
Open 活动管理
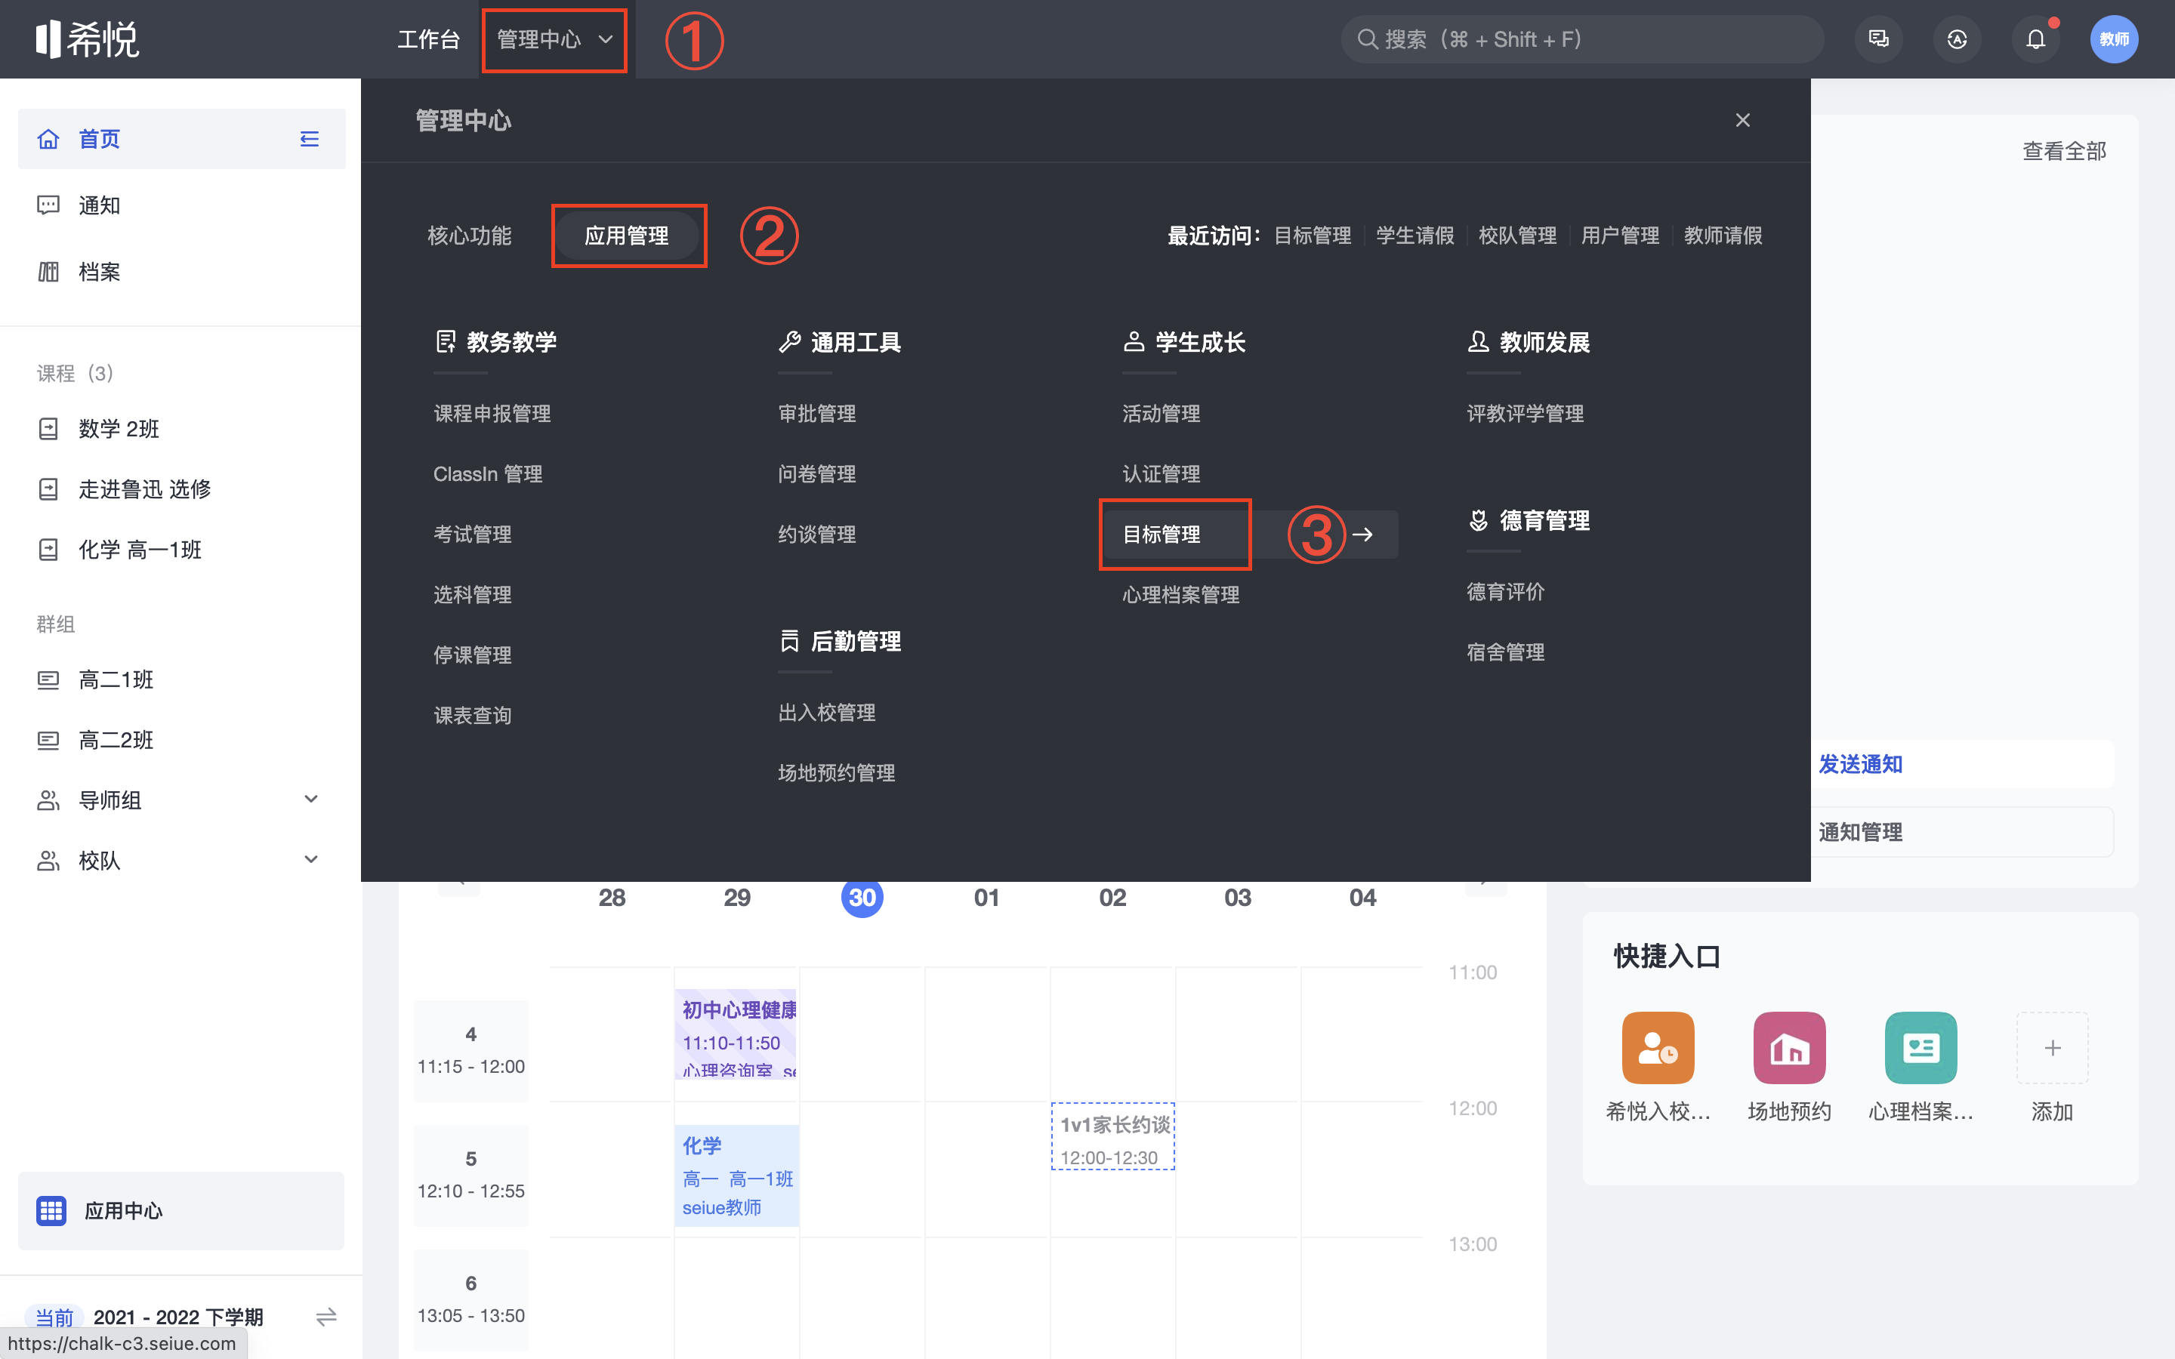click(1160, 414)
